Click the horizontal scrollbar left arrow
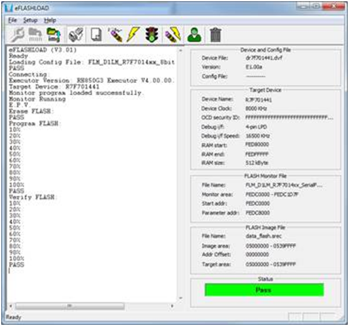349x326 pixels. [11, 306]
